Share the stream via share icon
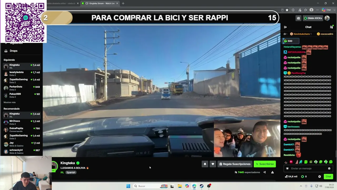Image resolution: width=337 pixels, height=190 pixels. 265,172
